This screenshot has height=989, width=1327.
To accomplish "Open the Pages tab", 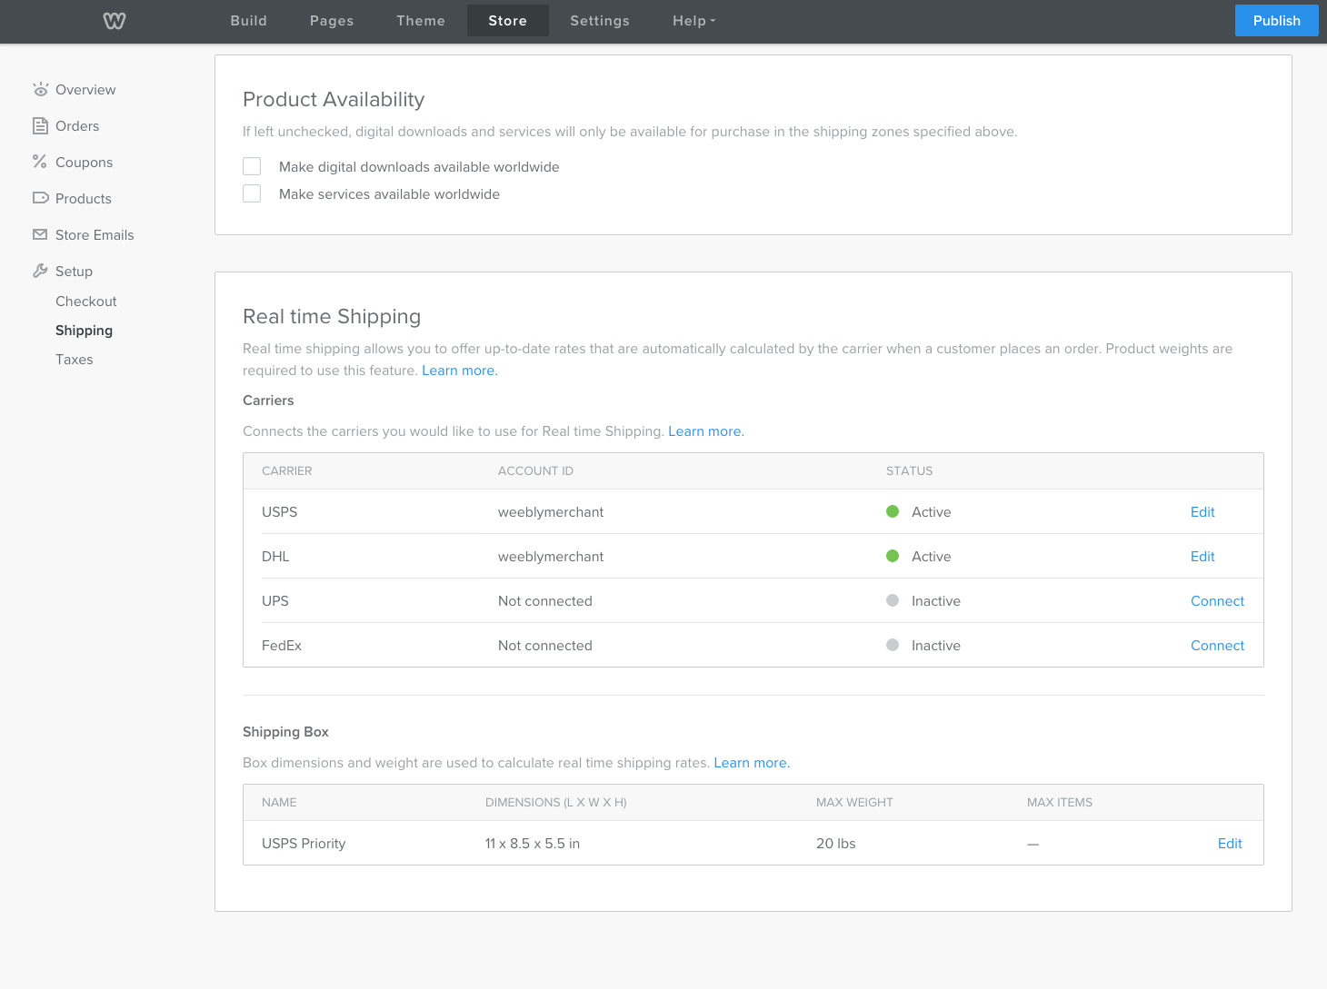I will pyautogui.click(x=332, y=21).
